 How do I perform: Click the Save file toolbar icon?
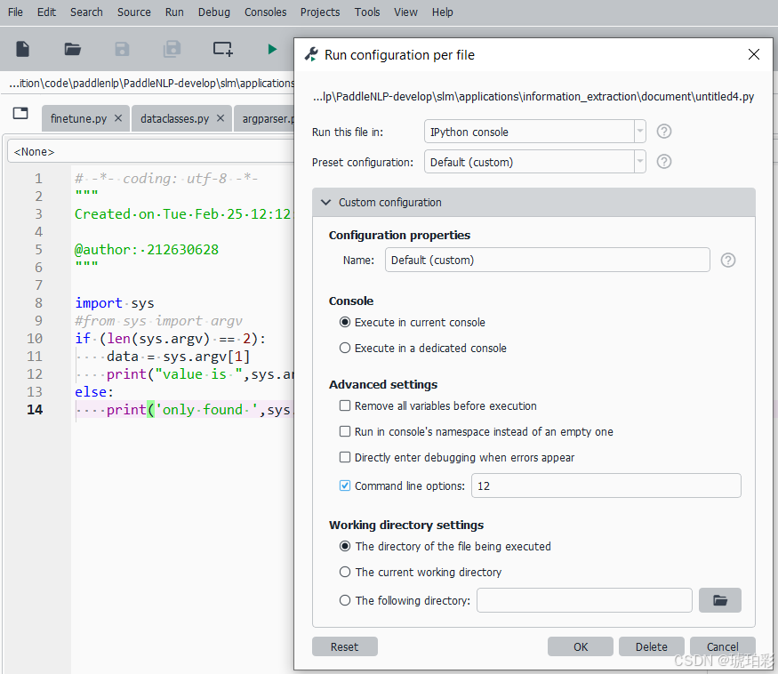coord(122,49)
